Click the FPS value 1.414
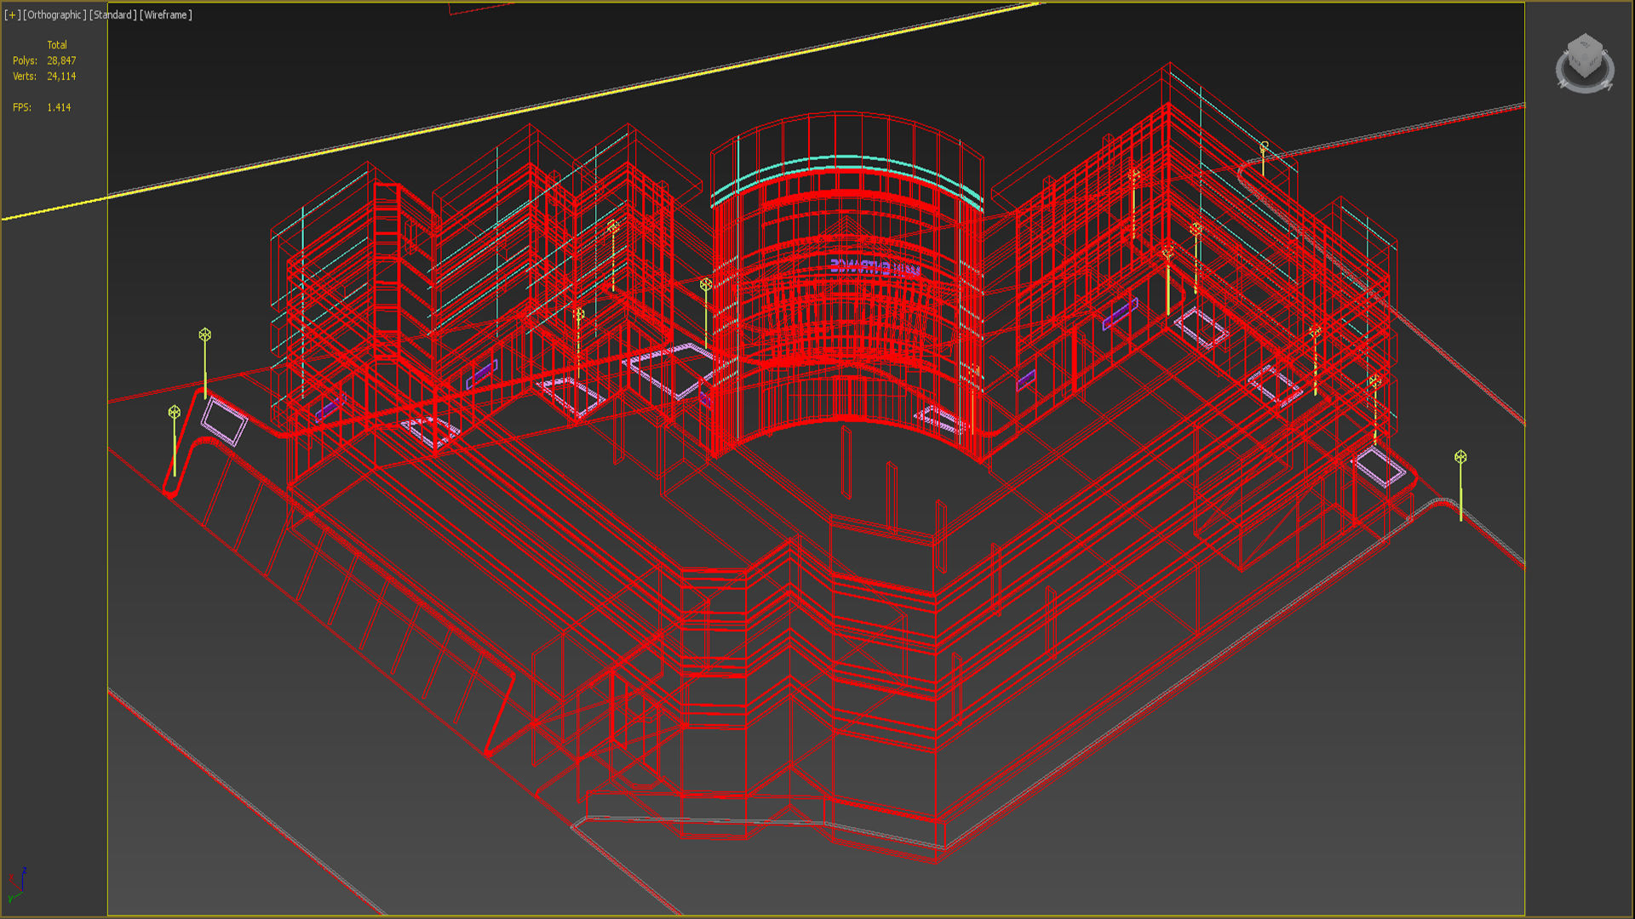The image size is (1635, 919). 59,107
